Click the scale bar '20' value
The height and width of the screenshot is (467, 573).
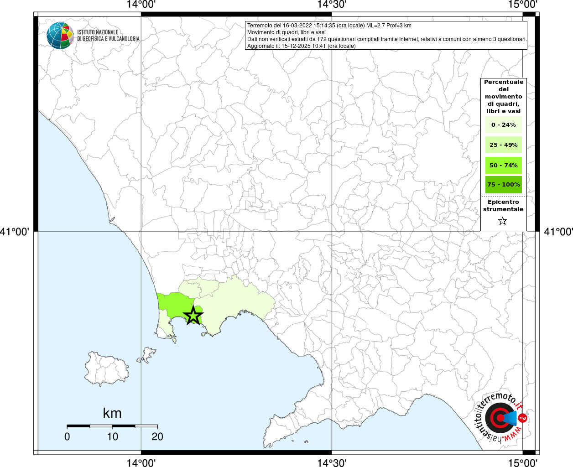[x=157, y=436]
